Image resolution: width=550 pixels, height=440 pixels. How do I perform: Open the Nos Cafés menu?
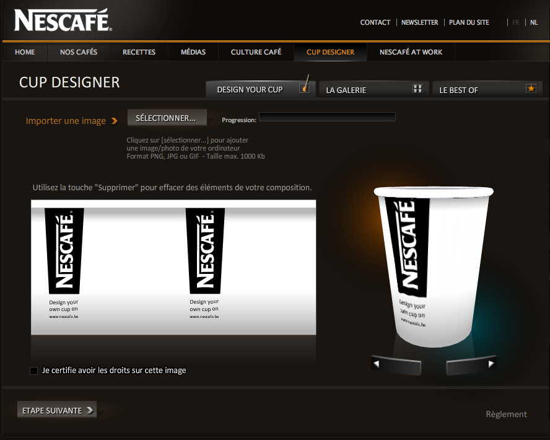[79, 52]
